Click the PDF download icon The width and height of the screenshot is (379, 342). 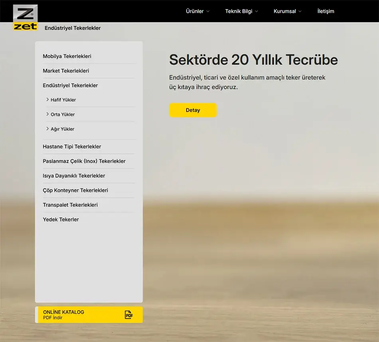[128, 314]
